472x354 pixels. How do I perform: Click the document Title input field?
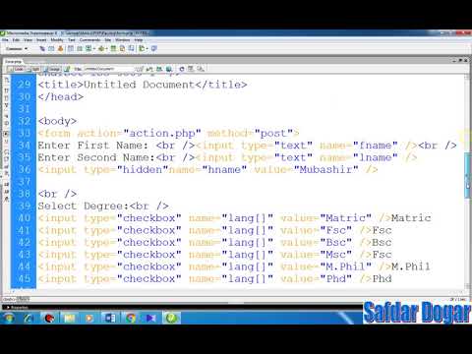click(x=109, y=69)
